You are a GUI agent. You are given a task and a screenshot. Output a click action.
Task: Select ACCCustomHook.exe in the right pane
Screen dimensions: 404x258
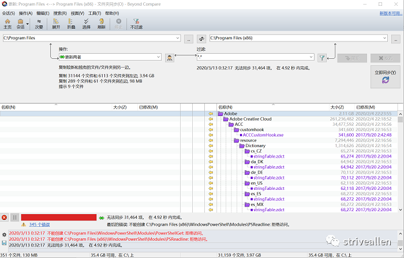click(263, 135)
